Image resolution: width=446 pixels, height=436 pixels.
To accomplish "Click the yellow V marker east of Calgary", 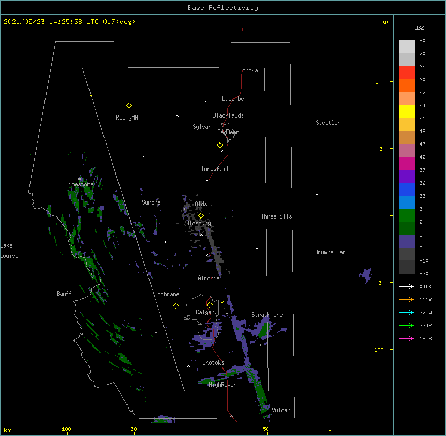I will (x=222, y=302).
